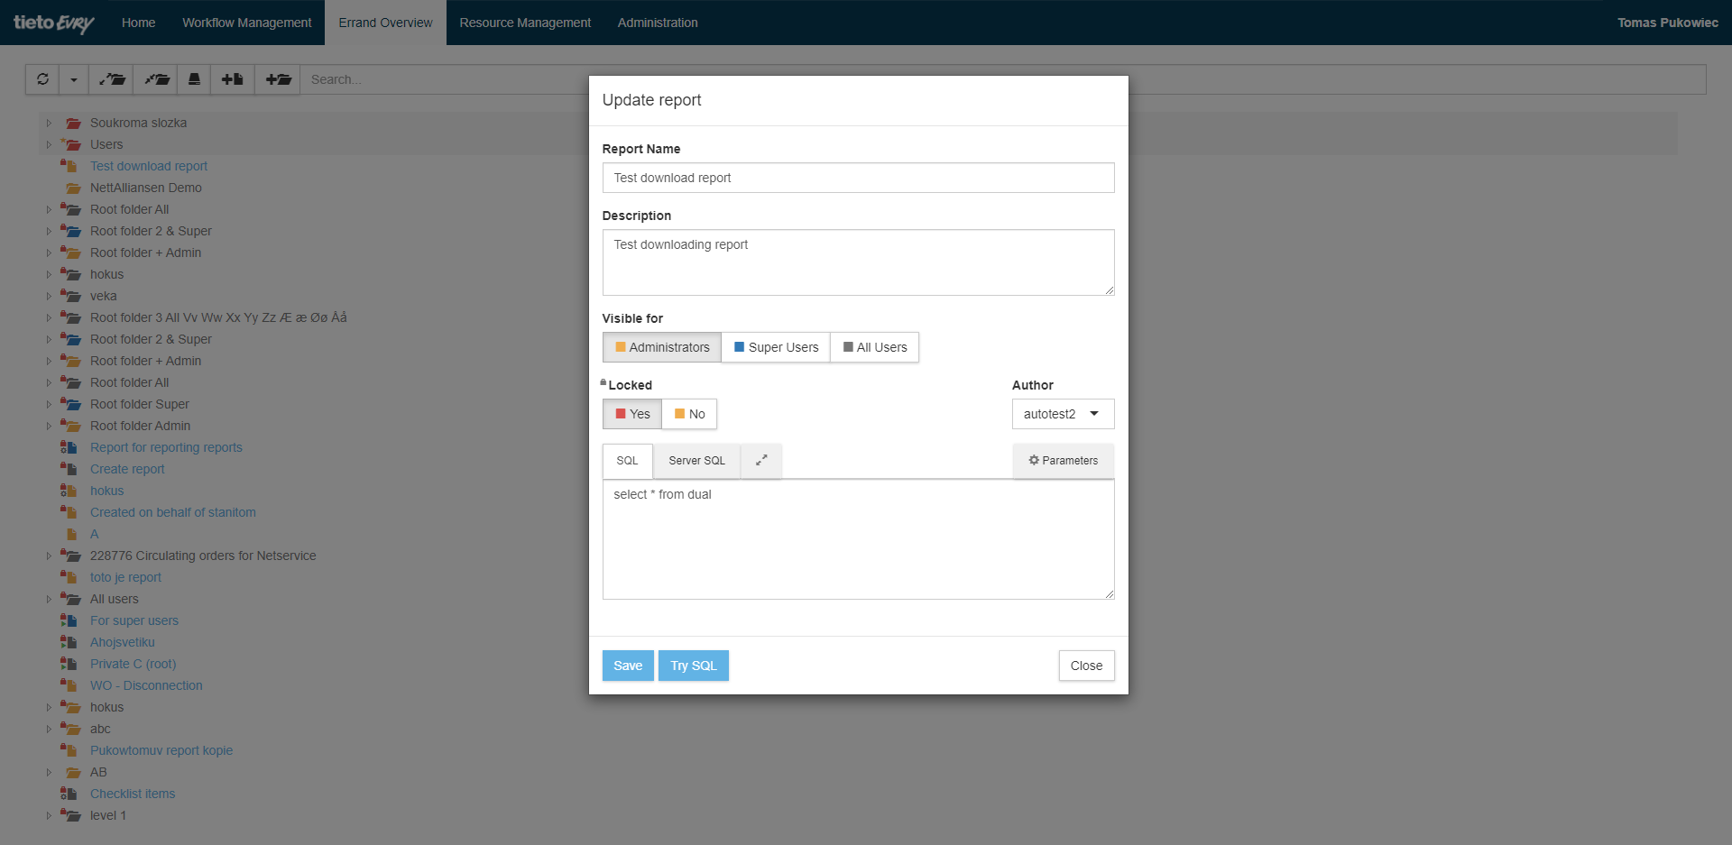Click the expand all folders icon
This screenshot has height=845, width=1732.
pyautogui.click(x=113, y=79)
